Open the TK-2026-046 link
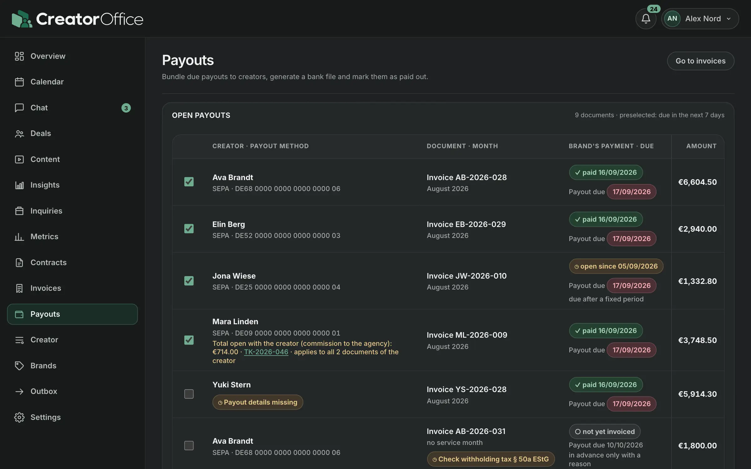The width and height of the screenshot is (751, 469). [x=266, y=352]
